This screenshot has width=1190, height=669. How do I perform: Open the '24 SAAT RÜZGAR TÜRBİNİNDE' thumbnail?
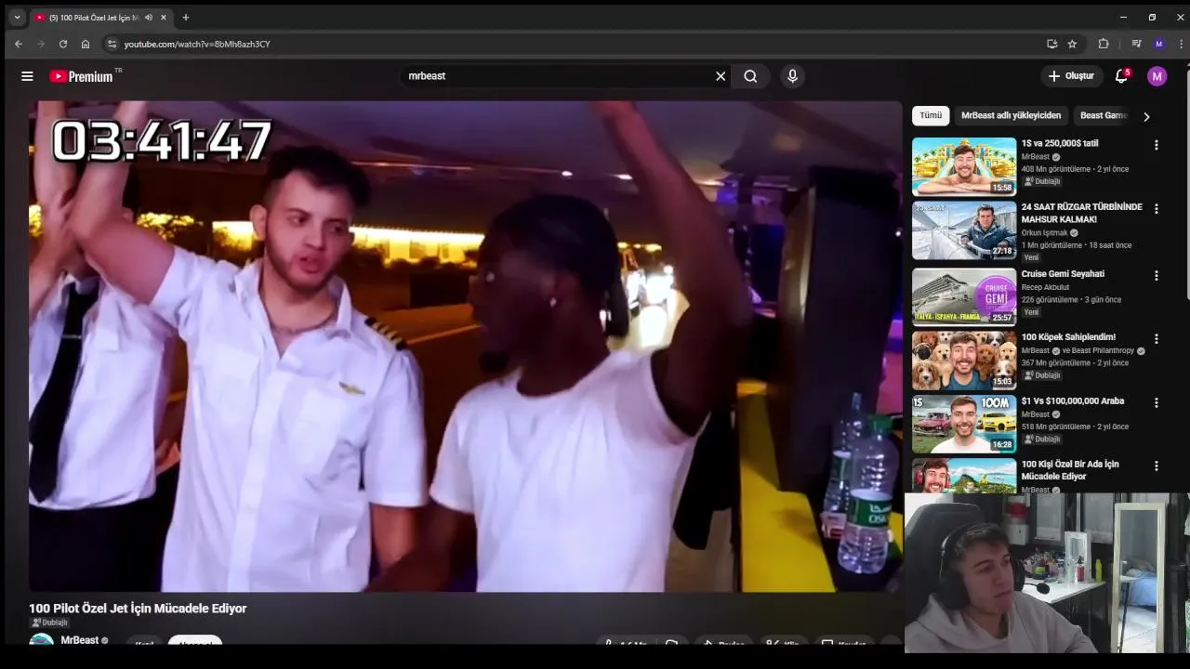click(x=964, y=230)
